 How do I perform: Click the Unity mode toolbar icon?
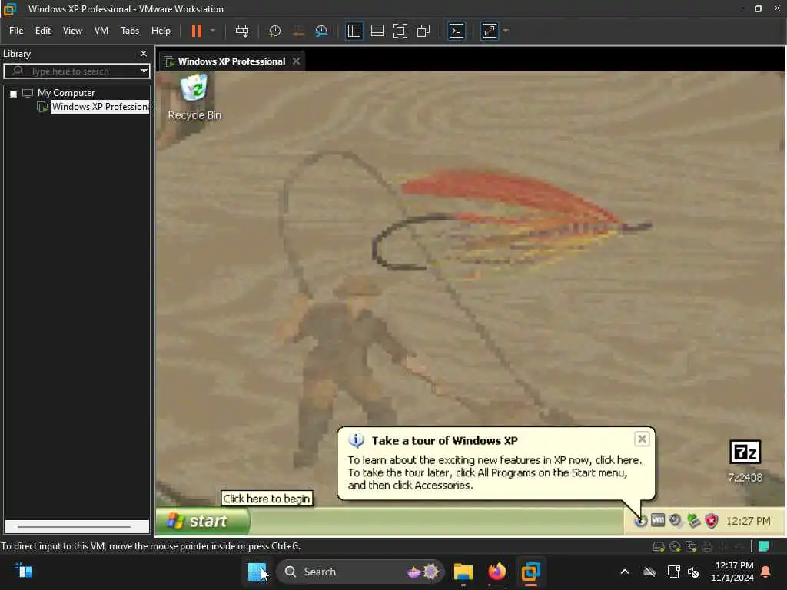(423, 31)
